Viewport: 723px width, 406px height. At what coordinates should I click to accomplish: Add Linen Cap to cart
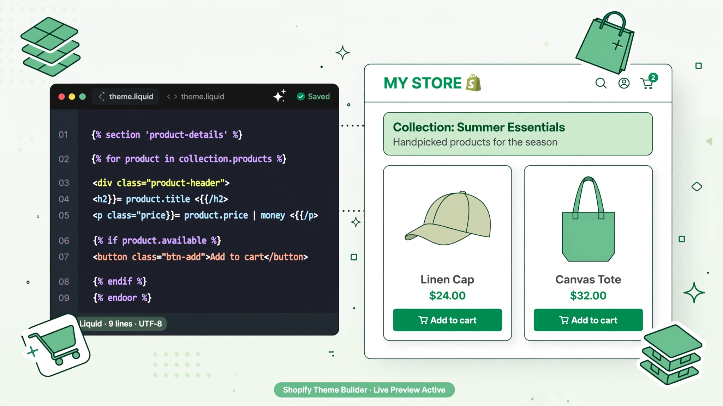[447, 320]
